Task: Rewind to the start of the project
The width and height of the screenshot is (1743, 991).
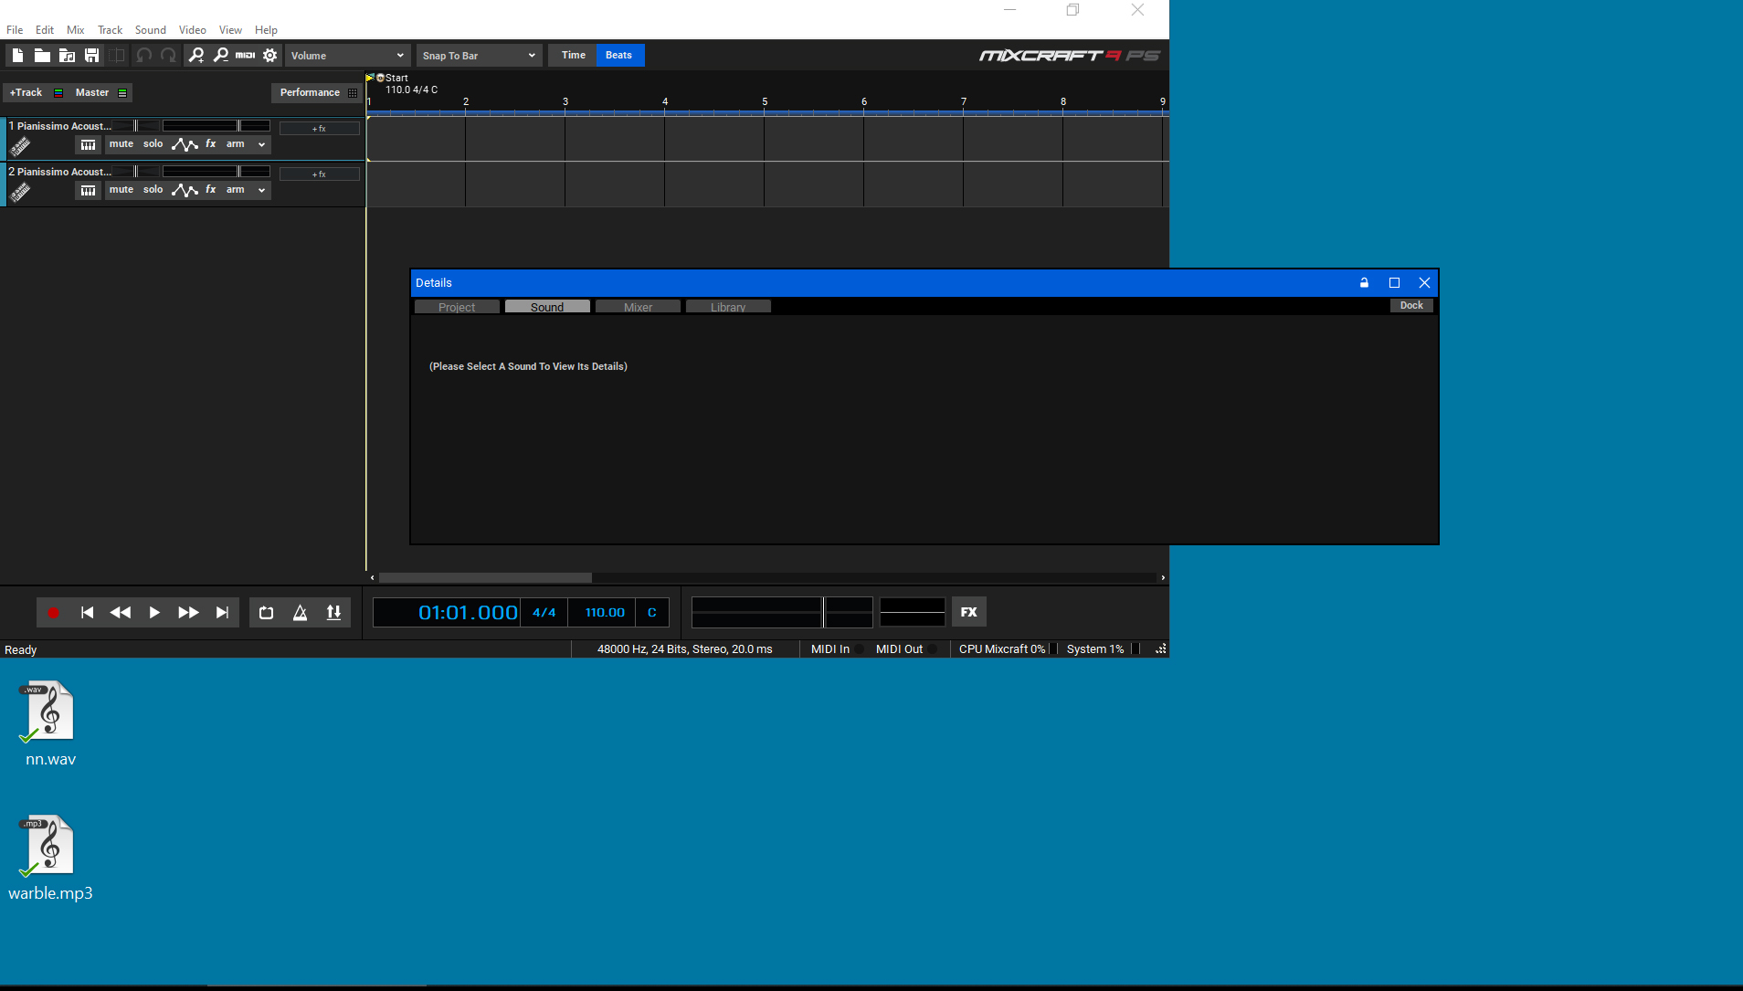Action: click(x=87, y=613)
